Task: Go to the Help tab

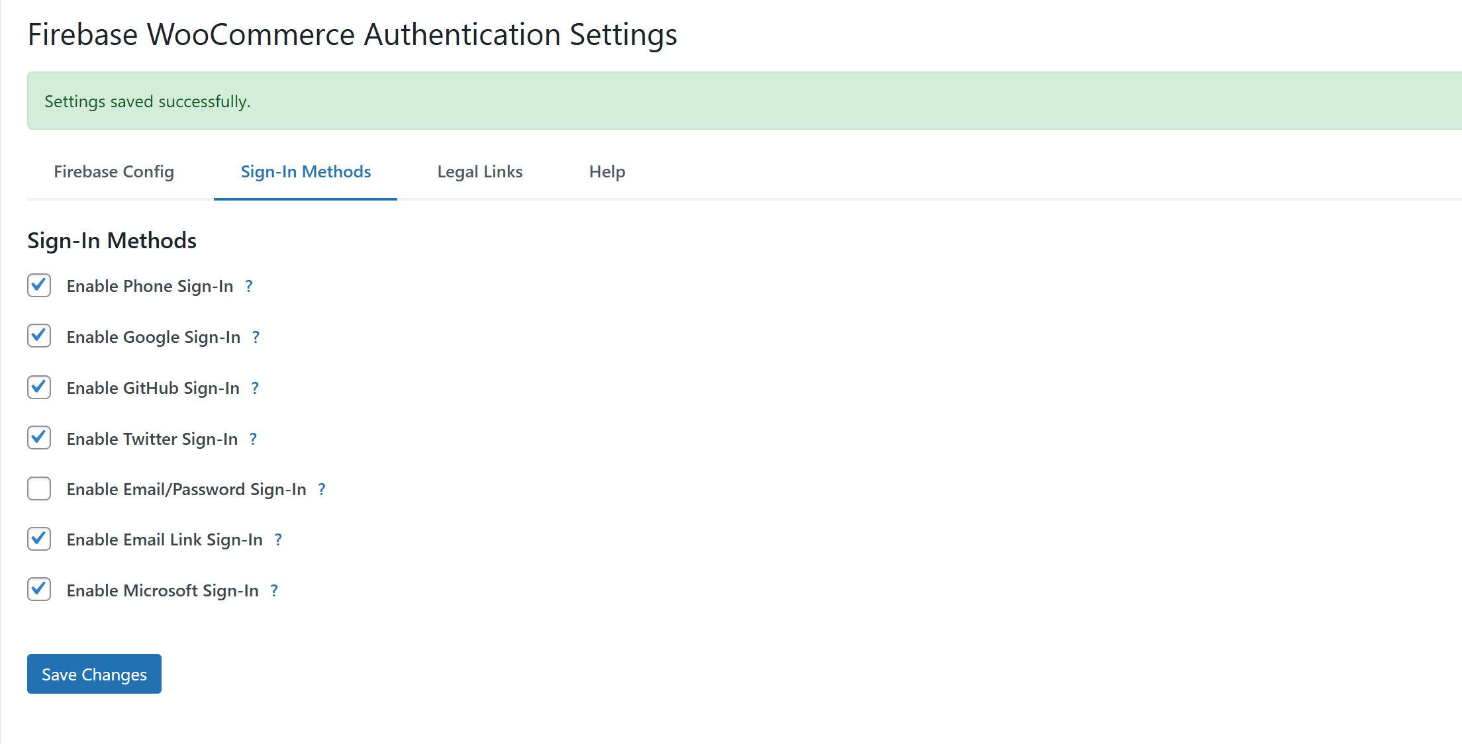Action: coord(607,171)
